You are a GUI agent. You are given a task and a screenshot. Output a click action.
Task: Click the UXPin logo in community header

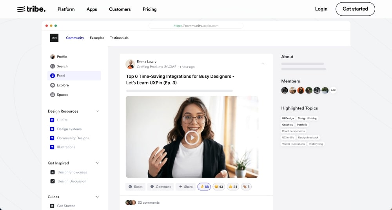(54, 38)
